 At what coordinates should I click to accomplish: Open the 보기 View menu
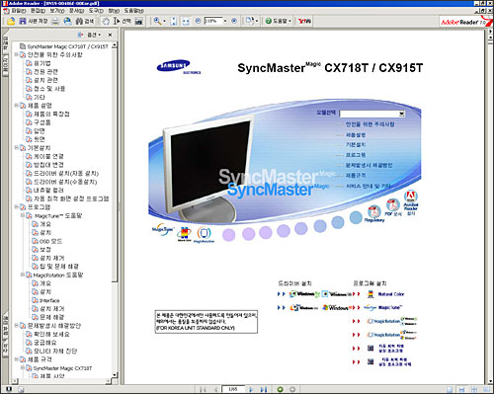pos(57,11)
